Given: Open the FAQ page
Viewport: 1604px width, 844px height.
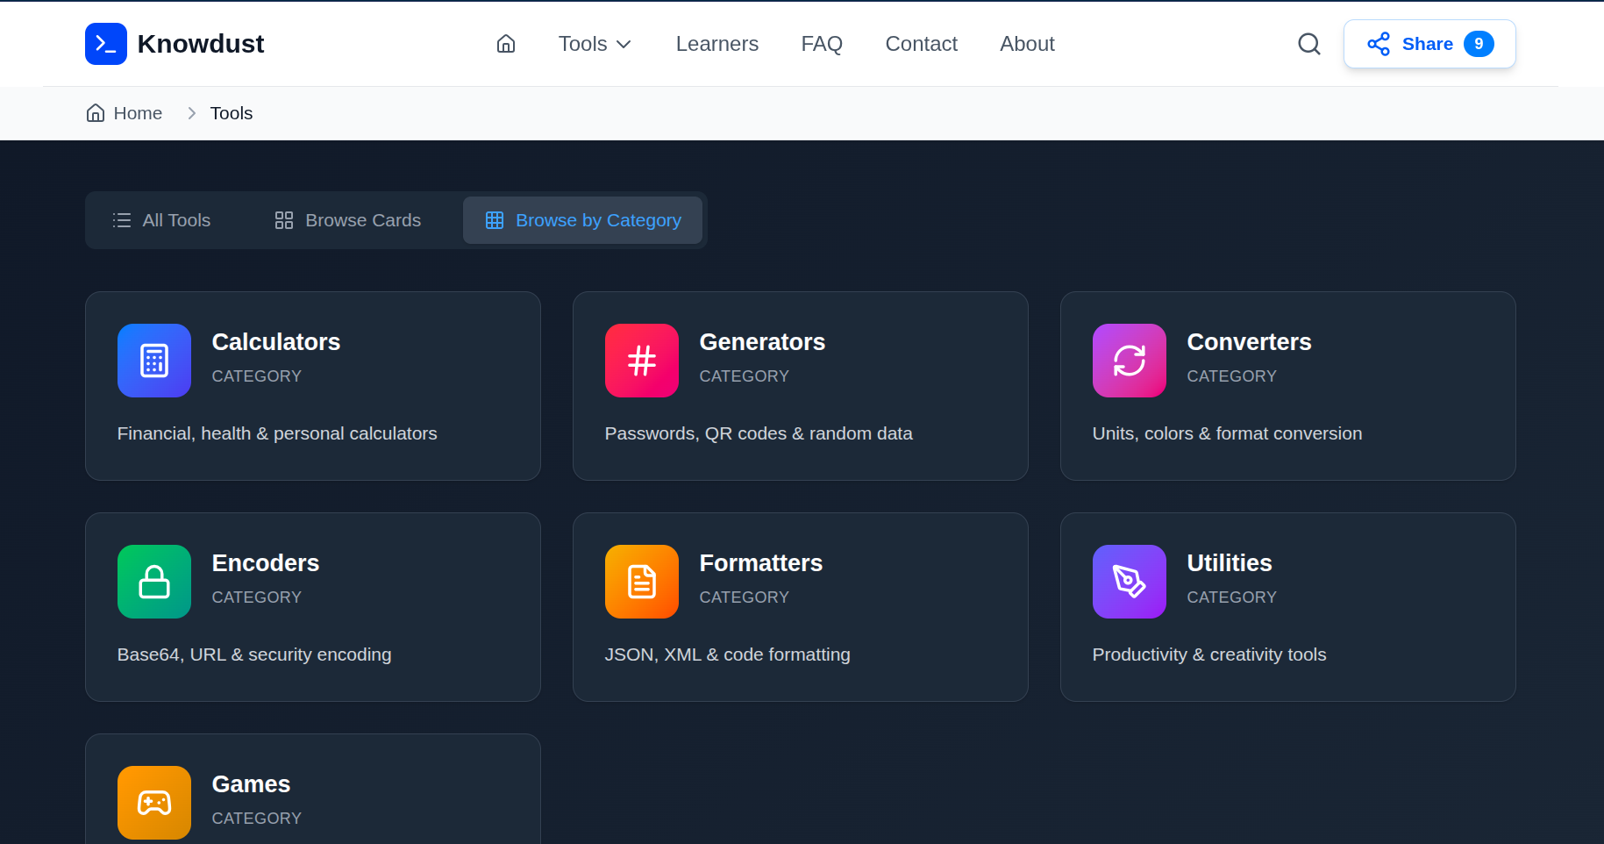Looking at the screenshot, I should [822, 44].
